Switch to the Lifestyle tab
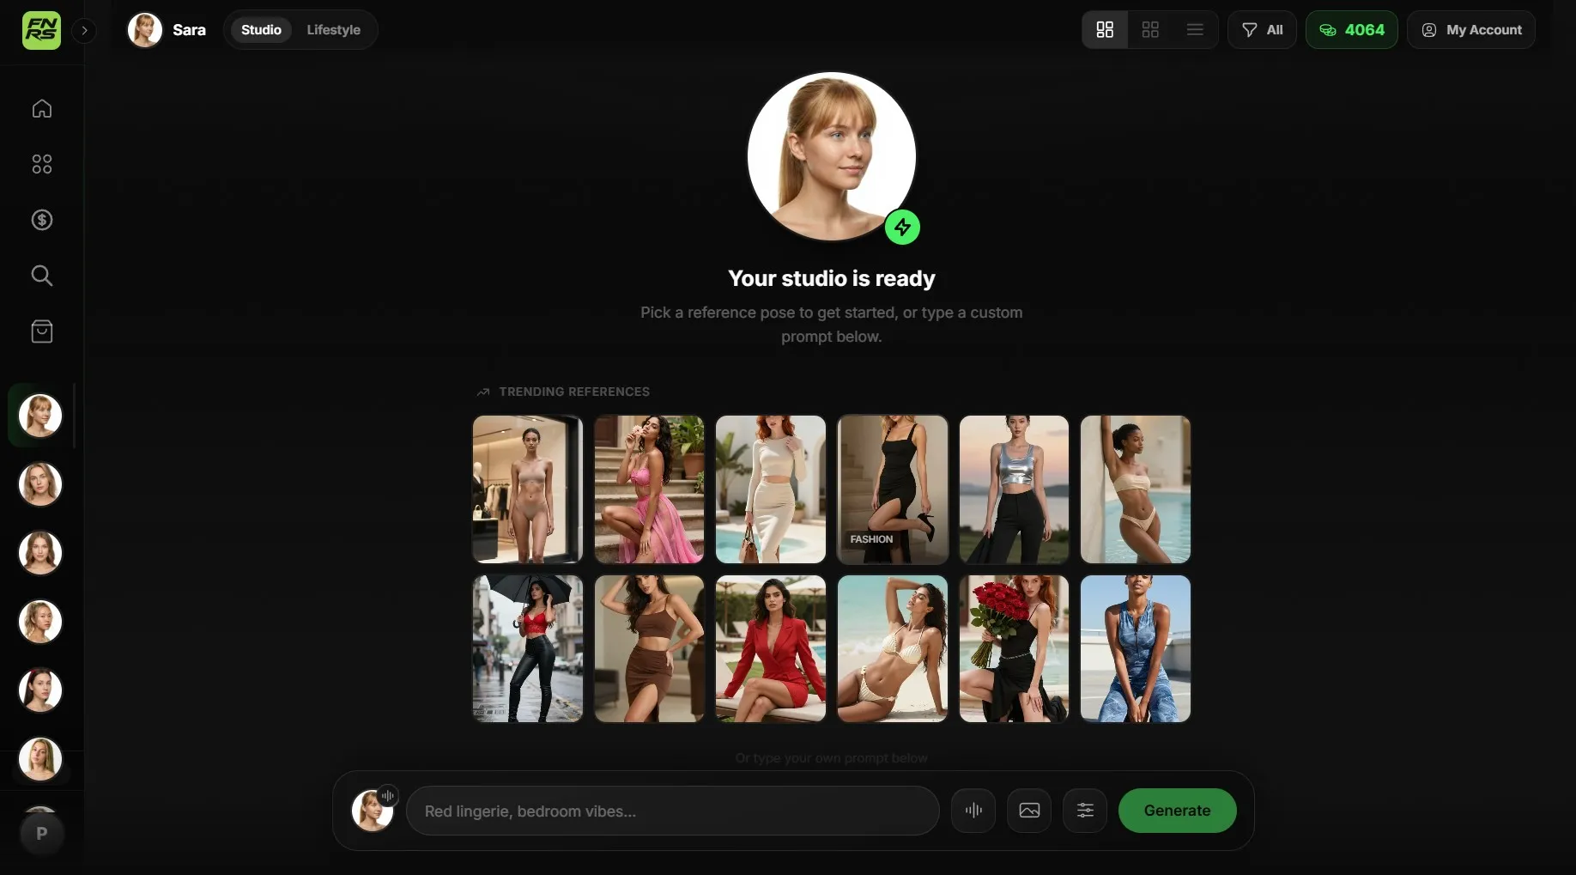Viewport: 1576px width, 875px height. click(333, 30)
